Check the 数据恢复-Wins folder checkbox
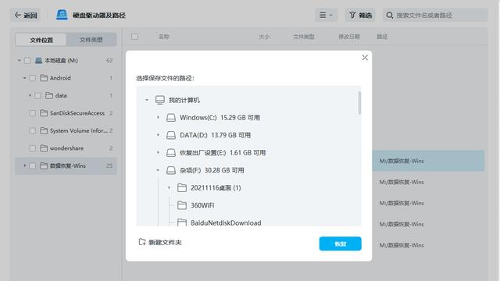Image resolution: width=500 pixels, height=281 pixels. [x=33, y=165]
